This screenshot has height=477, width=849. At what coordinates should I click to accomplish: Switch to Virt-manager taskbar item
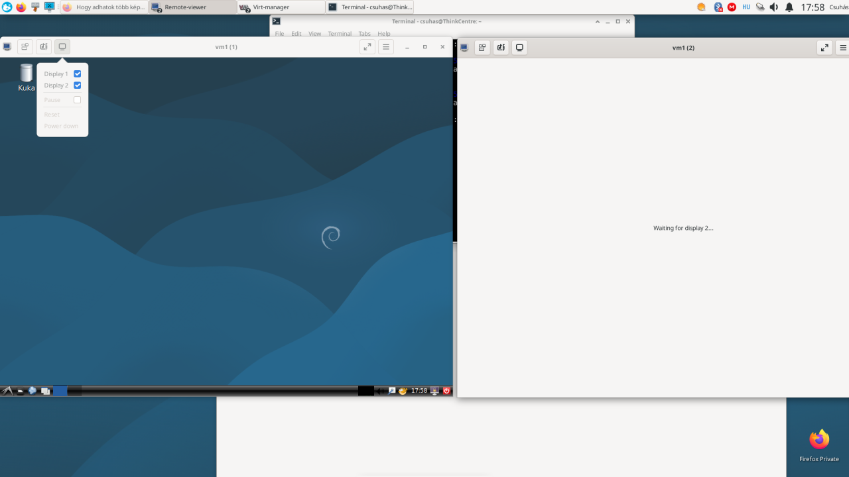point(281,7)
